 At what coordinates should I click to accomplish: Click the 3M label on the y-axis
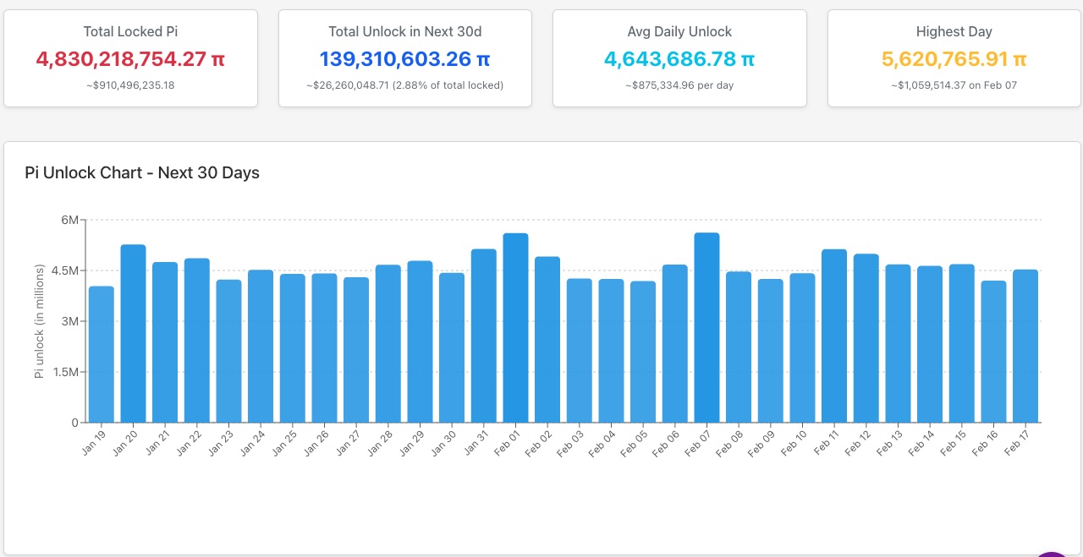pos(69,321)
